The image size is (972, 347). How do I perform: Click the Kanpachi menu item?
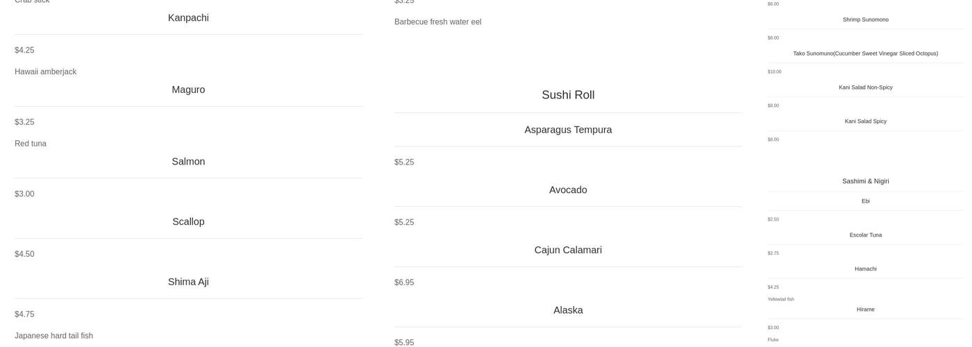click(188, 18)
